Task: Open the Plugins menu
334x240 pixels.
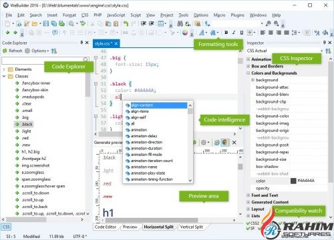Action: [237, 15]
